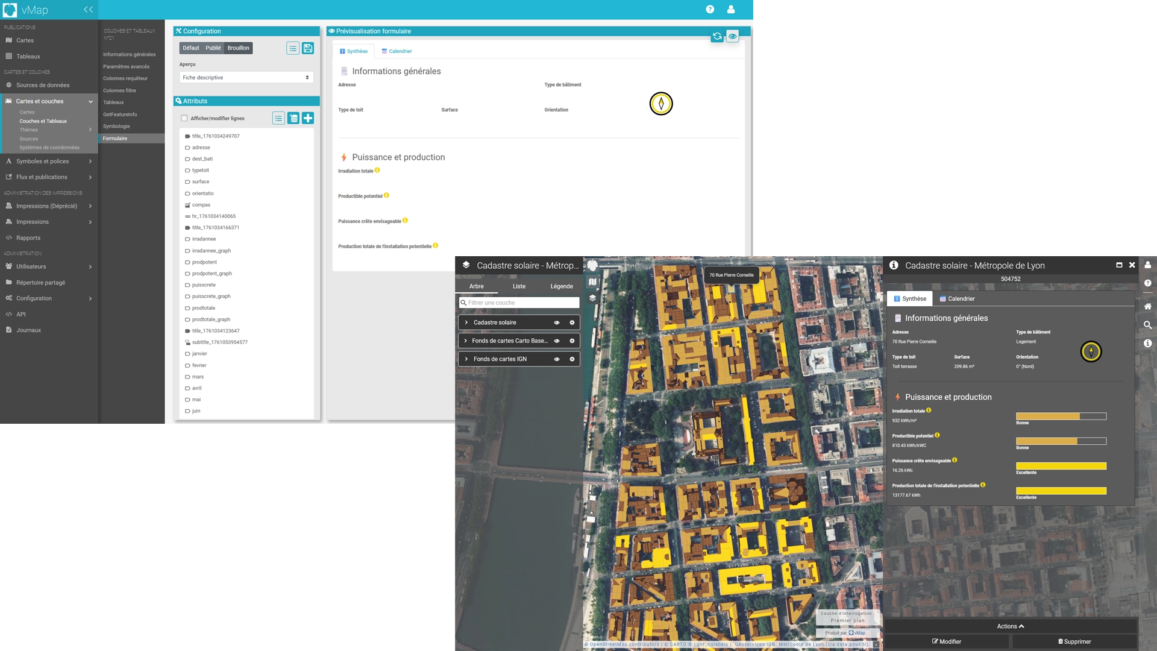
Task: Click the Filtrer une couche input field
Action: coord(521,303)
